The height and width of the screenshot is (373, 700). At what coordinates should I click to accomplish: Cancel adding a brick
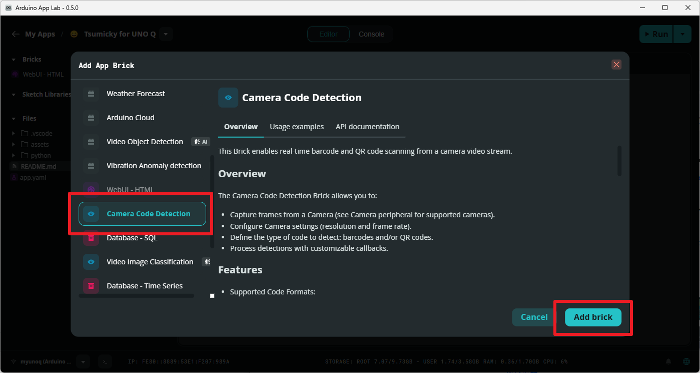pyautogui.click(x=534, y=317)
